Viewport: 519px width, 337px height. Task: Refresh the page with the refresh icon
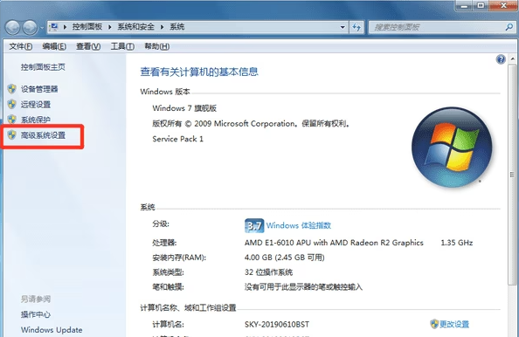tap(356, 27)
